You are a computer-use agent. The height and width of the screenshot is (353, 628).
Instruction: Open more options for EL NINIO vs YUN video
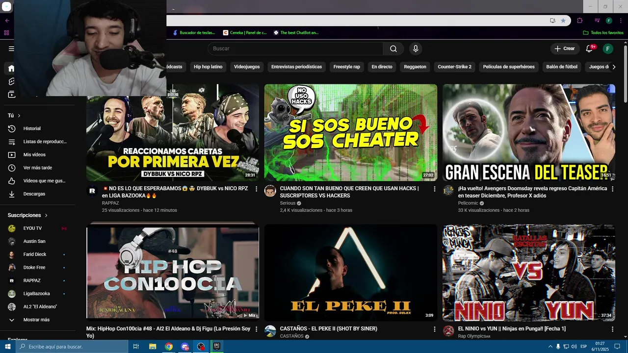pos(612,329)
